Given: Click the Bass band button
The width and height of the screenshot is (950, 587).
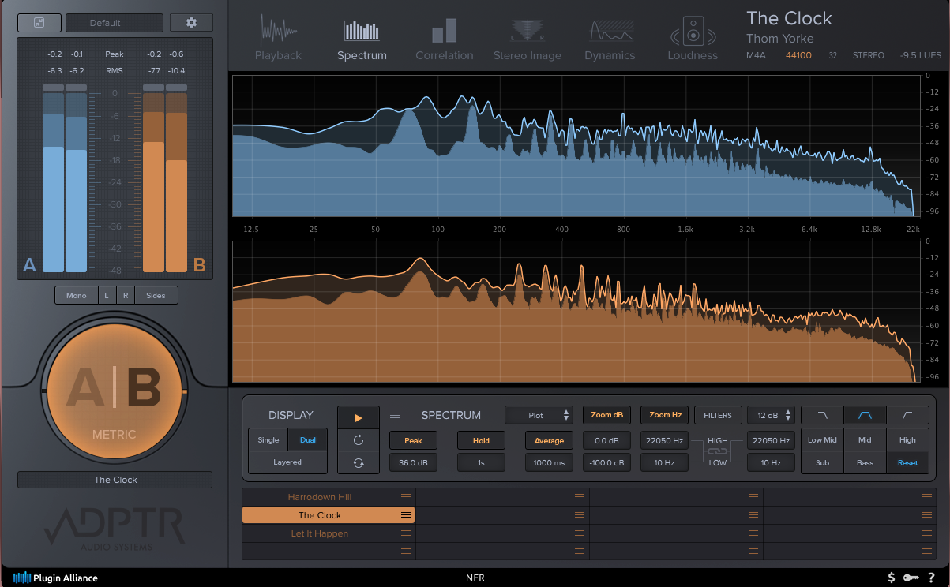Looking at the screenshot, I should [865, 463].
